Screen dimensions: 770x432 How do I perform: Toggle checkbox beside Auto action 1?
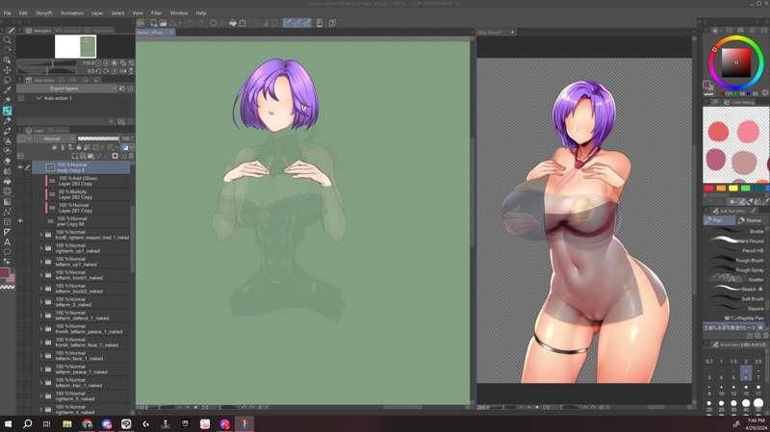coord(20,98)
